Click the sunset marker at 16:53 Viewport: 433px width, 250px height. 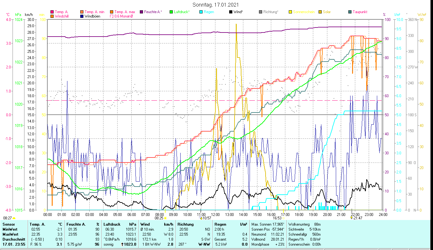[x=283, y=218]
